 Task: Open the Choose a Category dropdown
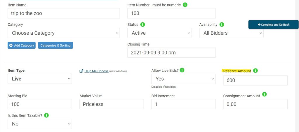coord(64,33)
